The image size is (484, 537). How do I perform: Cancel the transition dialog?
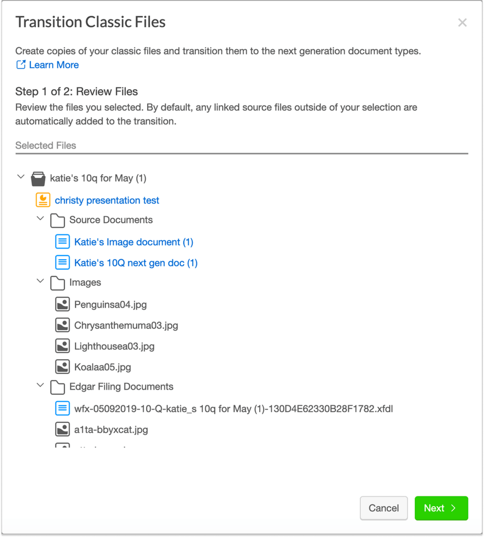[x=383, y=508]
